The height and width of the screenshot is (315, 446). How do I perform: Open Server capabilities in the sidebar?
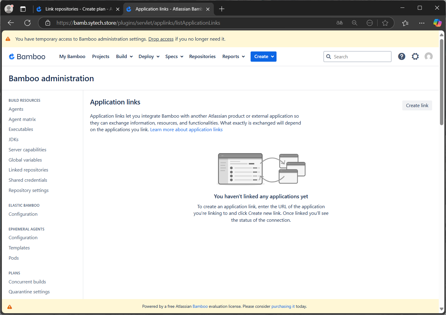(27, 150)
